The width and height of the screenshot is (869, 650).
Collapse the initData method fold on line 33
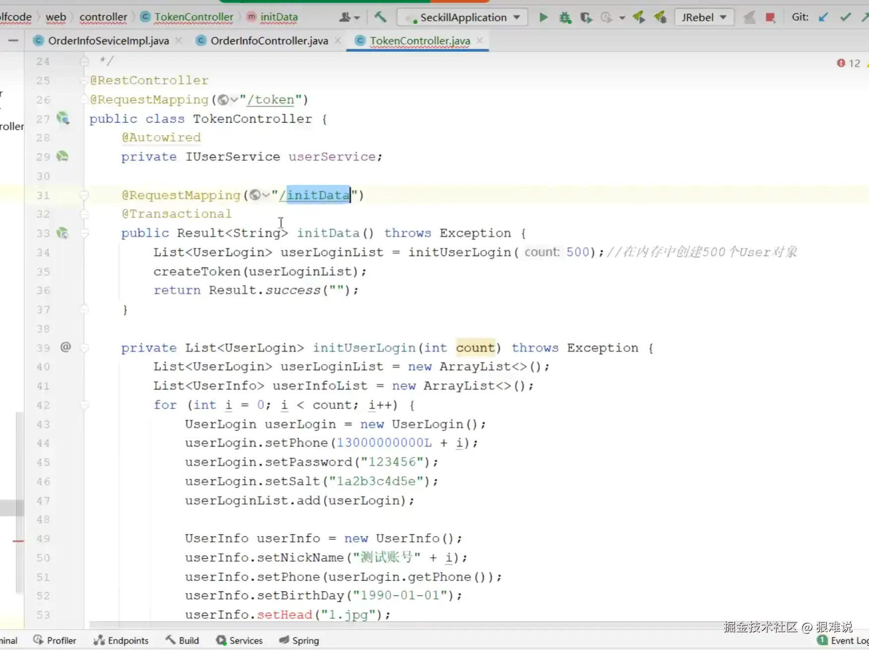point(84,233)
